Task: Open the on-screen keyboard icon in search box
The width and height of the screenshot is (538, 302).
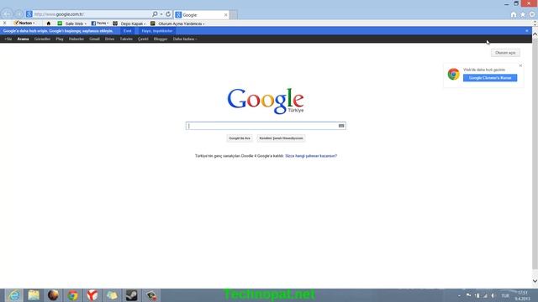Action: point(341,126)
